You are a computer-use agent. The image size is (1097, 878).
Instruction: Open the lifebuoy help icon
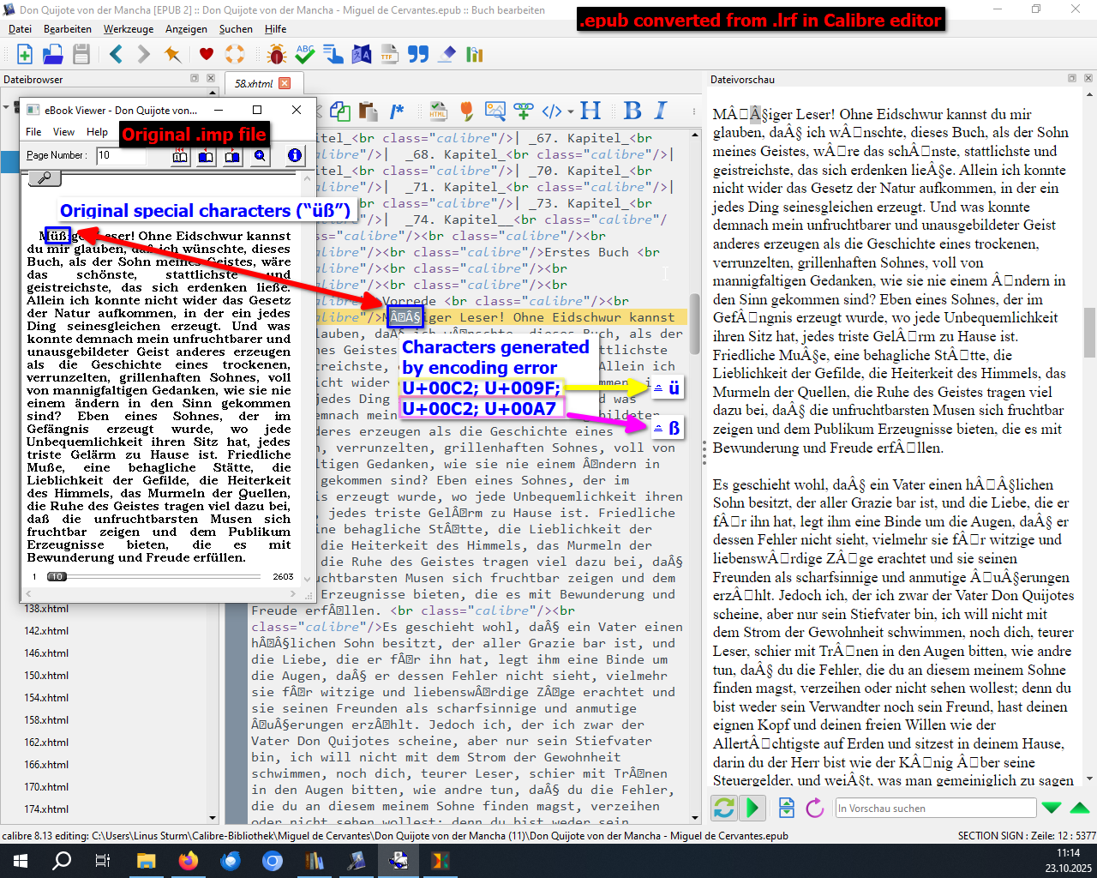point(235,55)
